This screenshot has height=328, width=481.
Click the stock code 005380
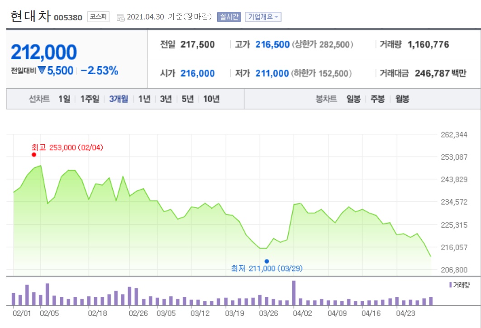tap(68, 18)
